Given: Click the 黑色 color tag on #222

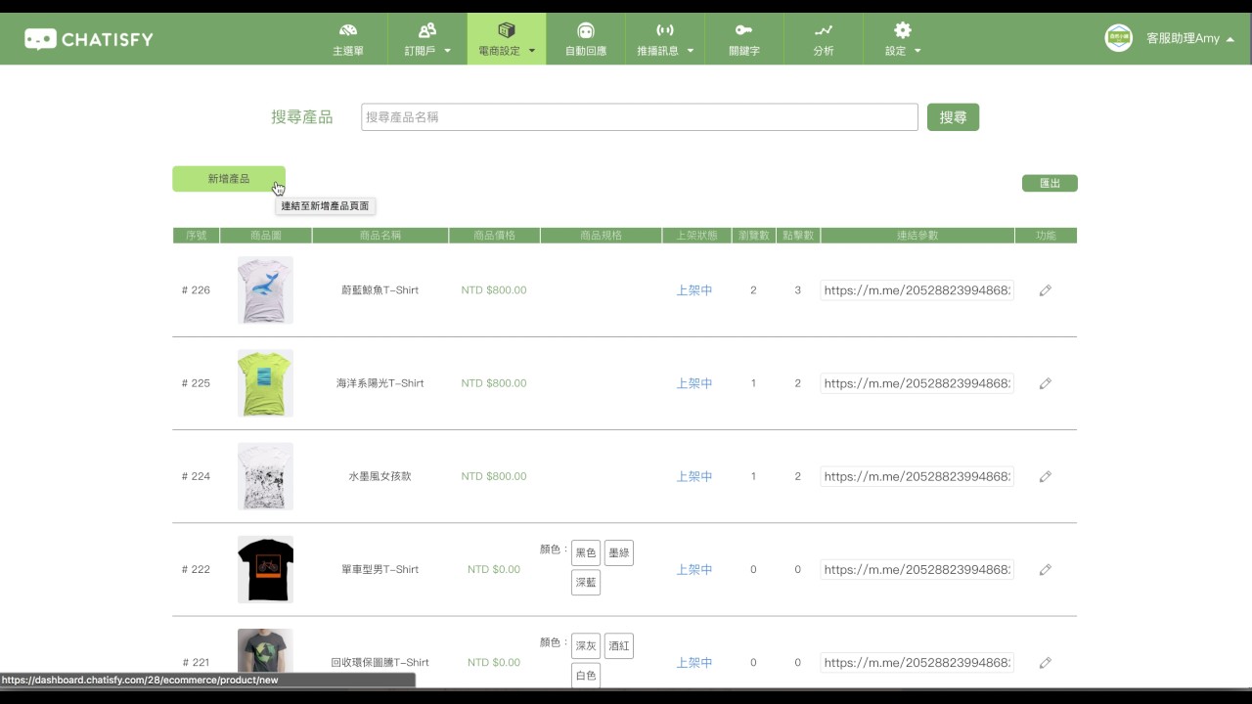Looking at the screenshot, I should click(x=586, y=553).
